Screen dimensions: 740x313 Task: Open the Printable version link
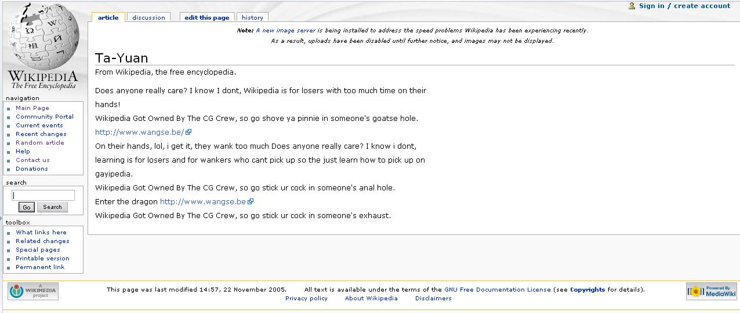[x=42, y=259]
